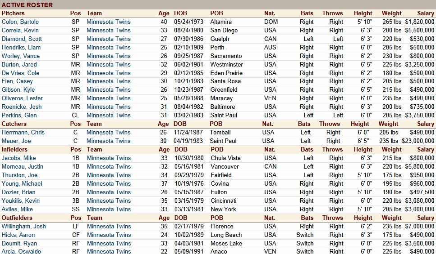Click DOB header in Outfielders section
The image size is (436, 254).
(x=181, y=218)
